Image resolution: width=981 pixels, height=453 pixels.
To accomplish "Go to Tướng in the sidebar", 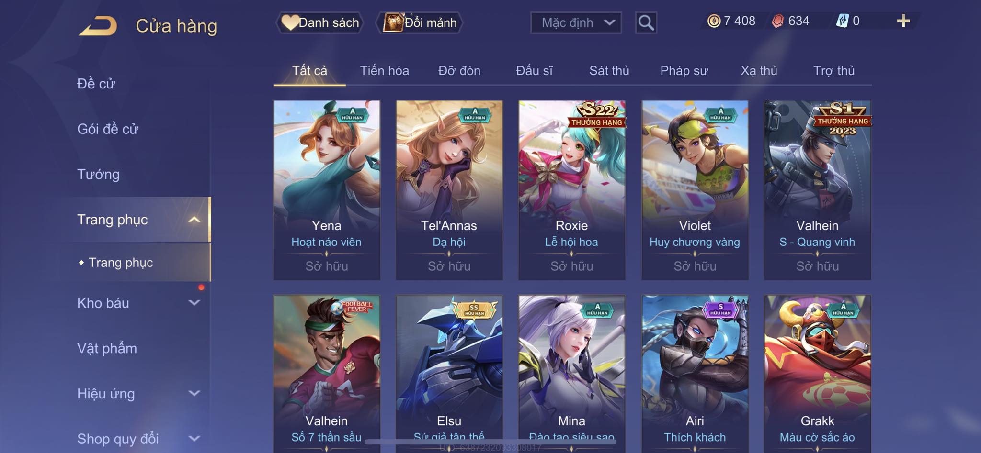I will coord(98,174).
